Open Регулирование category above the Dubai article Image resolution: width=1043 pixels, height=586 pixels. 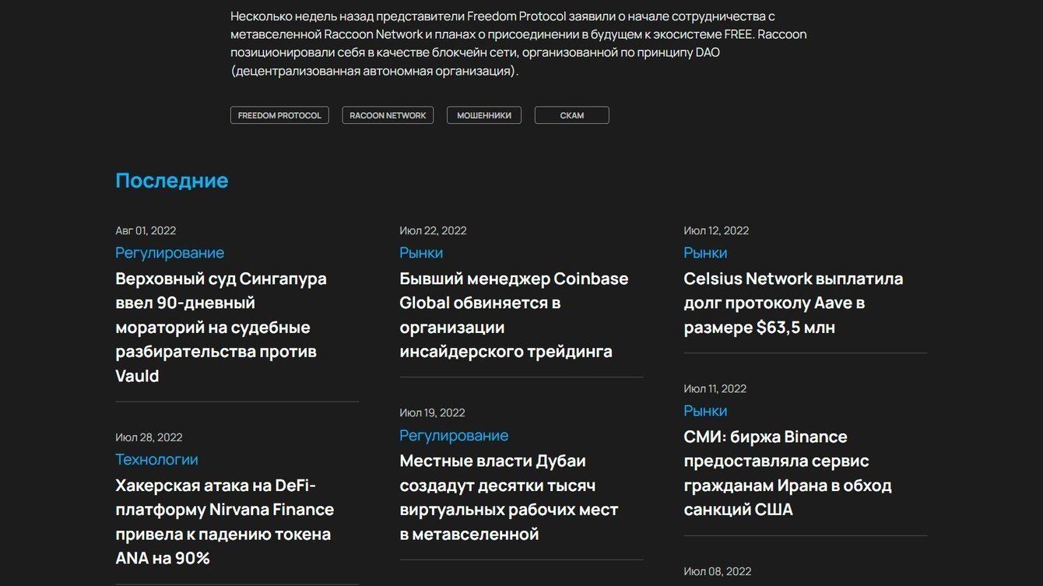click(454, 435)
